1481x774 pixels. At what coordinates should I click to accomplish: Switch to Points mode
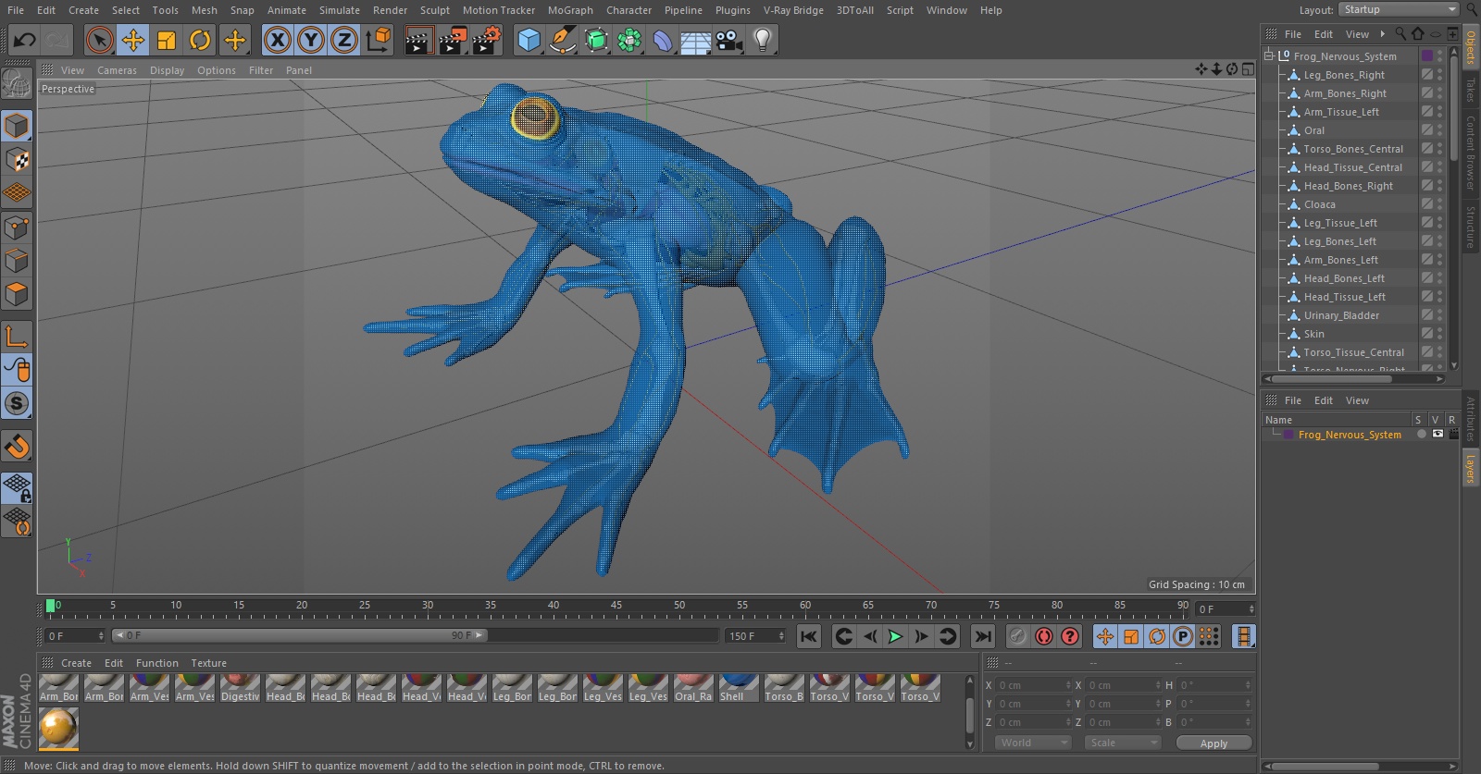click(17, 227)
